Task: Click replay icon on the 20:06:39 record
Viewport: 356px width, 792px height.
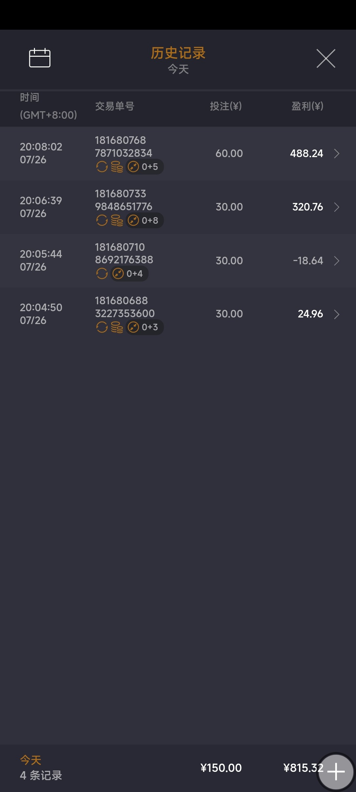Action: [102, 220]
